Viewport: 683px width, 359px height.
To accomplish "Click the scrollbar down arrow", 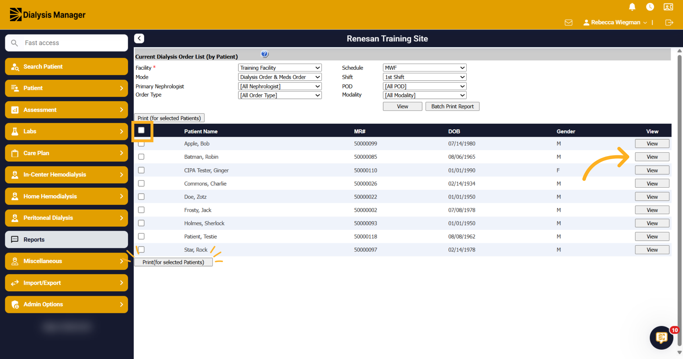I will (680, 353).
